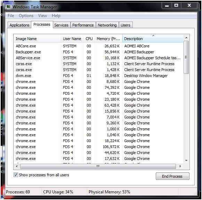Maximize the Windows Task Manager window
Viewport: 202px width, 200px height.
pyautogui.click(x=176, y=6)
